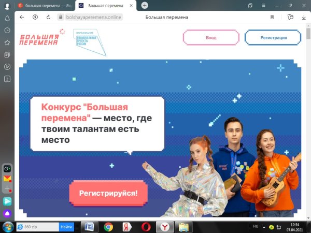
Task: Open a new tab with the plus button
Action: tap(145, 5)
